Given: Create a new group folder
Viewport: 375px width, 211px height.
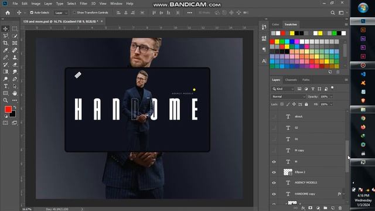Looking at the screenshot, I should 325,208.
